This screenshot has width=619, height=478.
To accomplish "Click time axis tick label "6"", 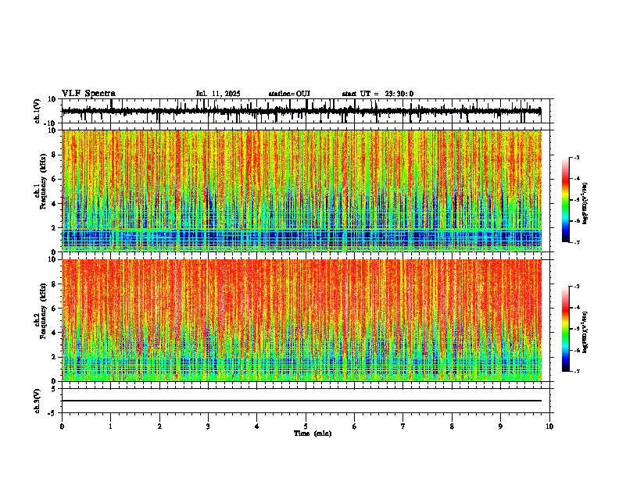I will (355, 426).
